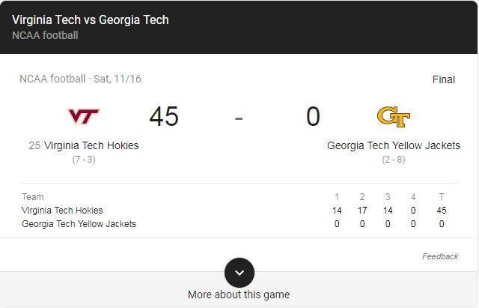
Task: Click the large 0 score for Georgia Tech
Action: (x=313, y=117)
